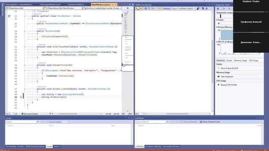Image resolution: width=269 pixels, height=151 pixels.
Task: Select the Memory Usage tab
Action: 240,60
